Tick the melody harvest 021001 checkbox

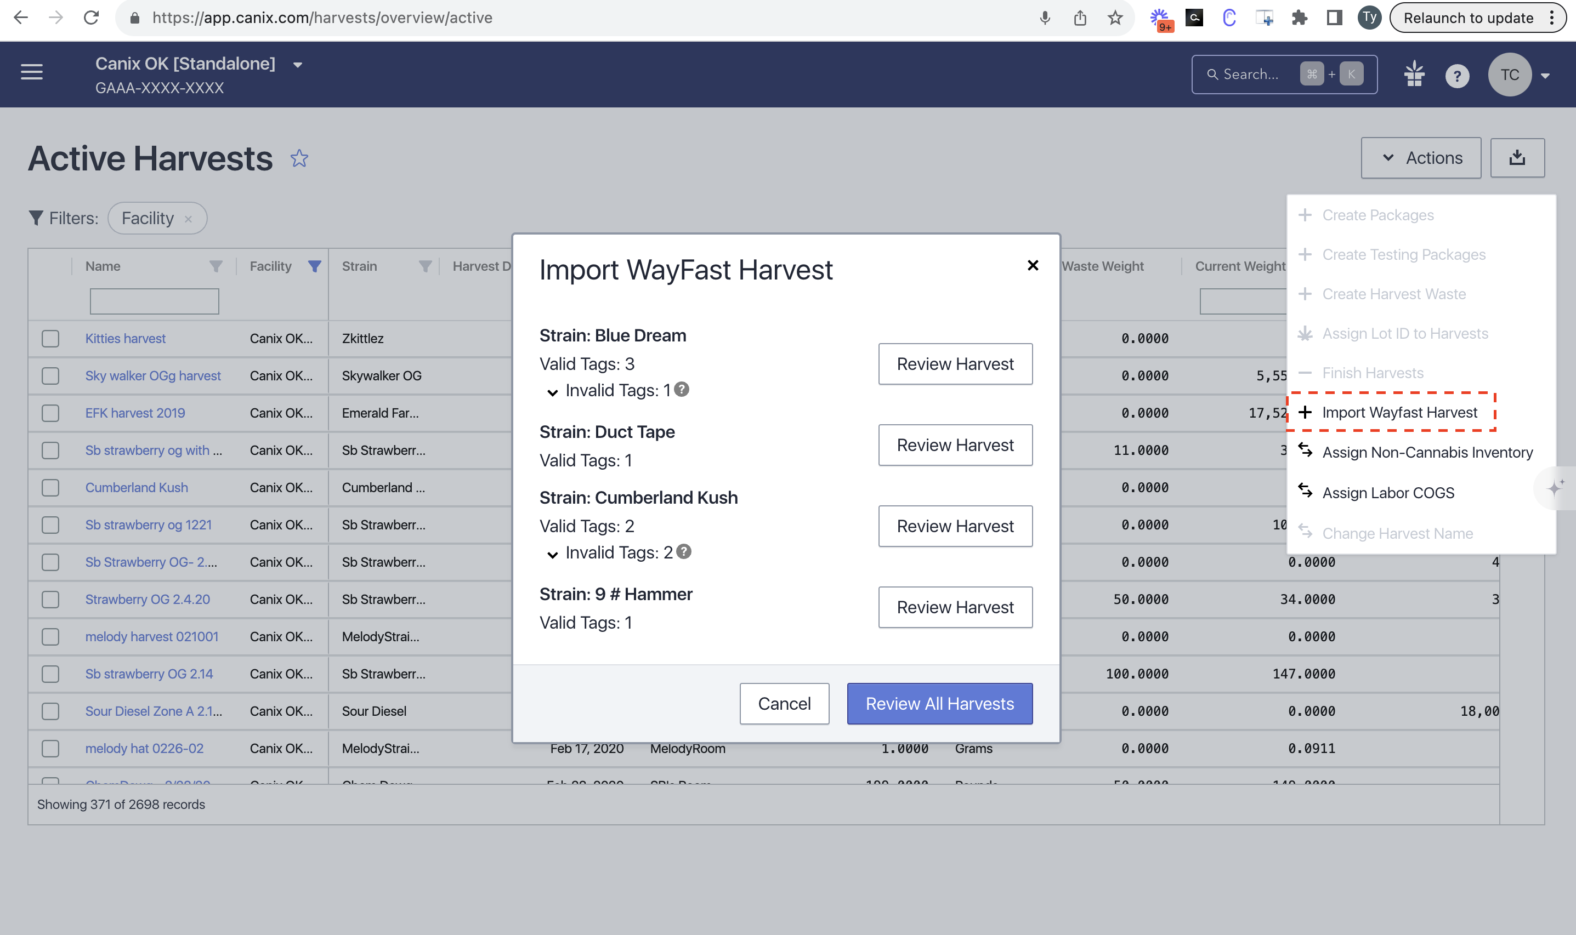click(50, 636)
